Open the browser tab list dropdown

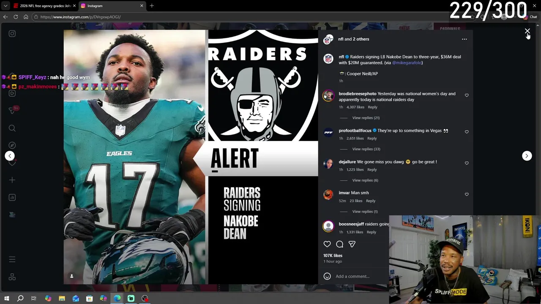click(x=5, y=6)
